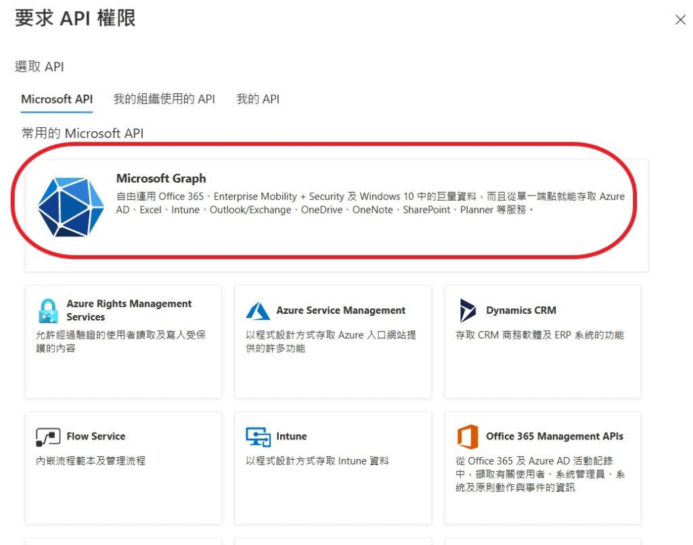Open the Microsoft Graph title

point(161,179)
